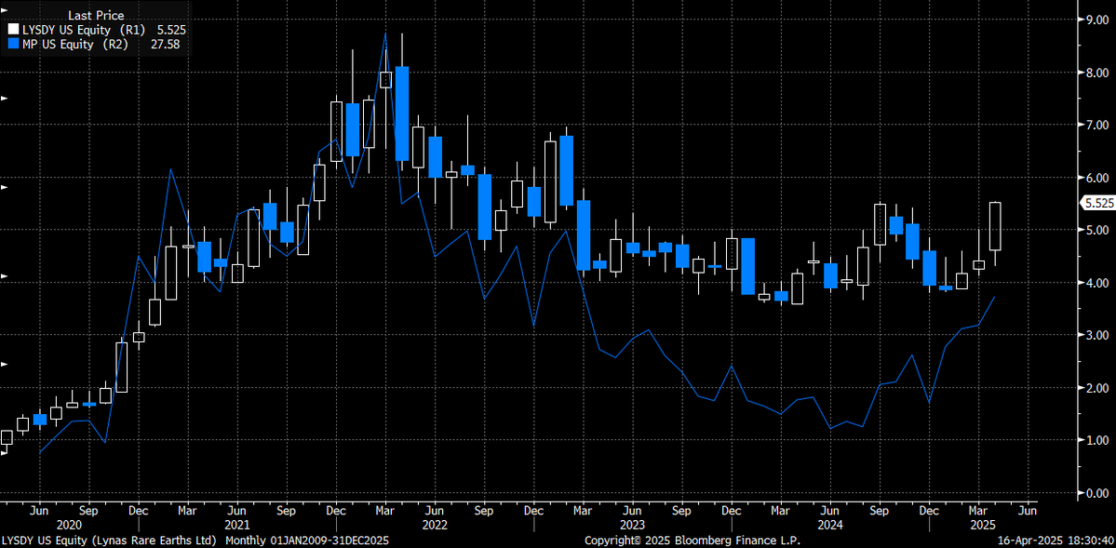Image resolution: width=1116 pixels, height=548 pixels.
Task: Click the 3.00 y-axis label
Action: (x=1096, y=335)
